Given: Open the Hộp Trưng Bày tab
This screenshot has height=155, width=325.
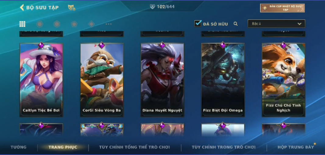Looking at the screenshot, I should [x=296, y=147].
